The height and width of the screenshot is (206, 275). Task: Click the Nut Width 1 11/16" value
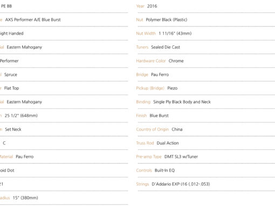(x=175, y=33)
